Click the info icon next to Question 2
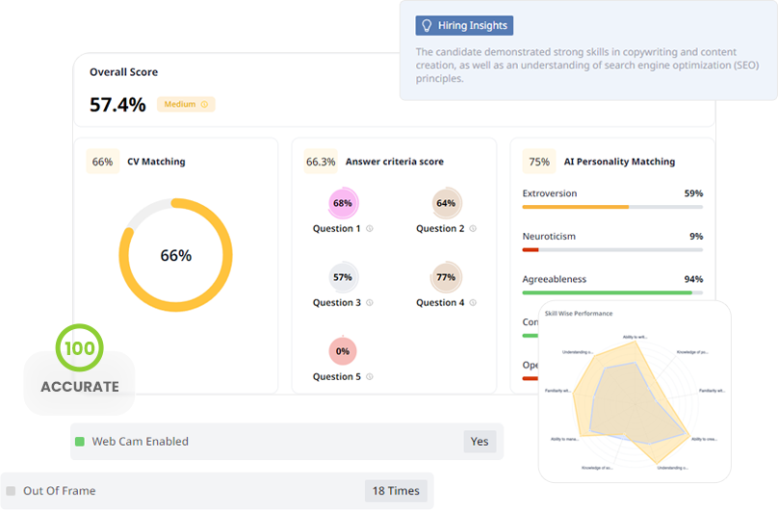The width and height of the screenshot is (778, 510). [474, 229]
